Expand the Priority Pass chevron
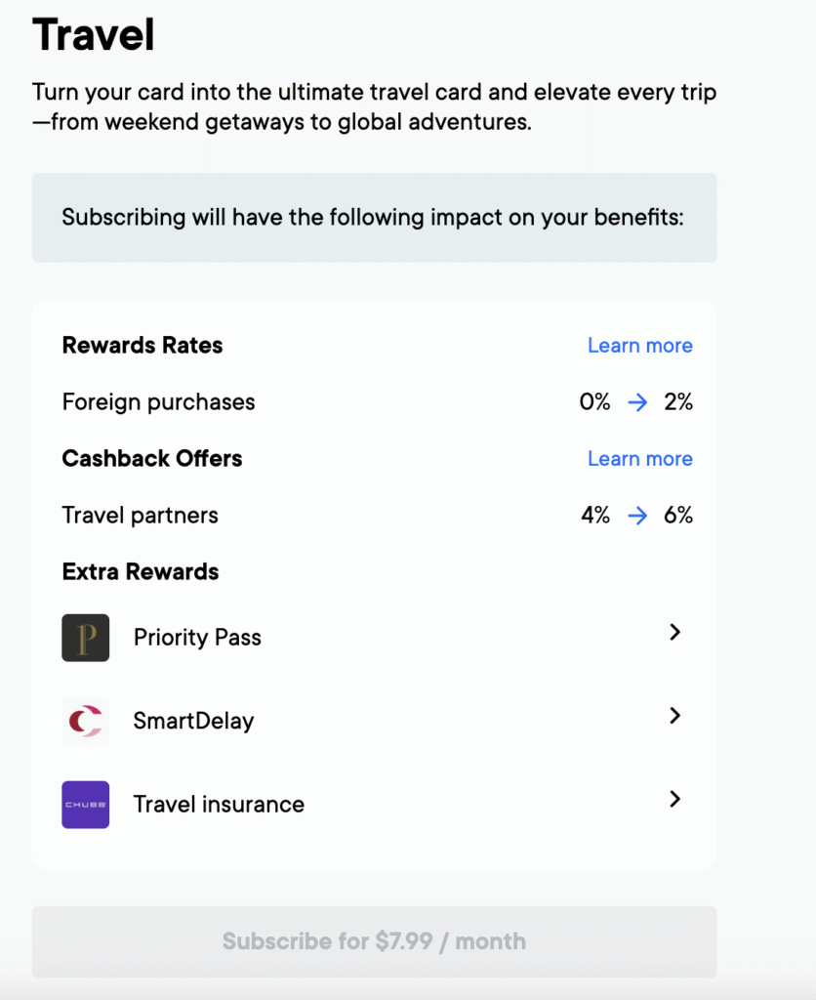The width and height of the screenshot is (816, 1000). pos(674,633)
